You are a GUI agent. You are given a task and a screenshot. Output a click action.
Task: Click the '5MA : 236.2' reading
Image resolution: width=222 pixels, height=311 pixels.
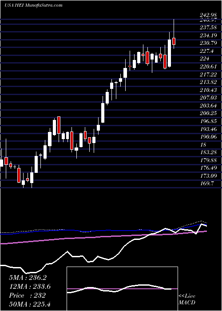click(x=28, y=278)
